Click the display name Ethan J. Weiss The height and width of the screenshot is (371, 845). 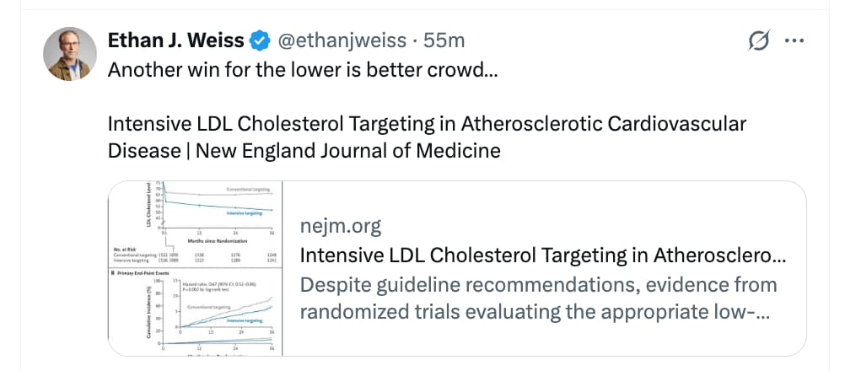click(x=175, y=40)
